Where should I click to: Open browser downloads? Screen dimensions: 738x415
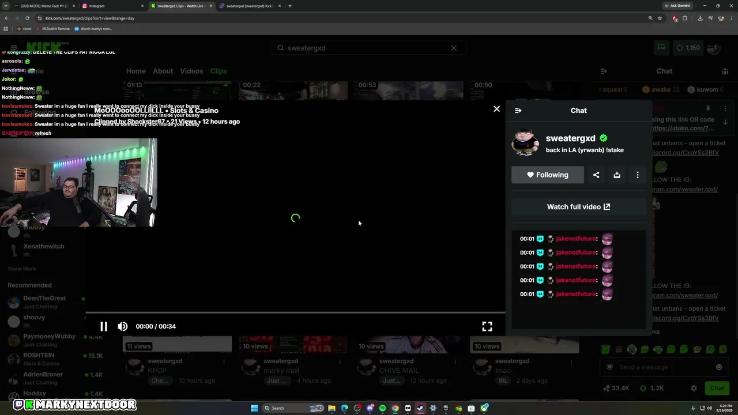tap(700, 18)
